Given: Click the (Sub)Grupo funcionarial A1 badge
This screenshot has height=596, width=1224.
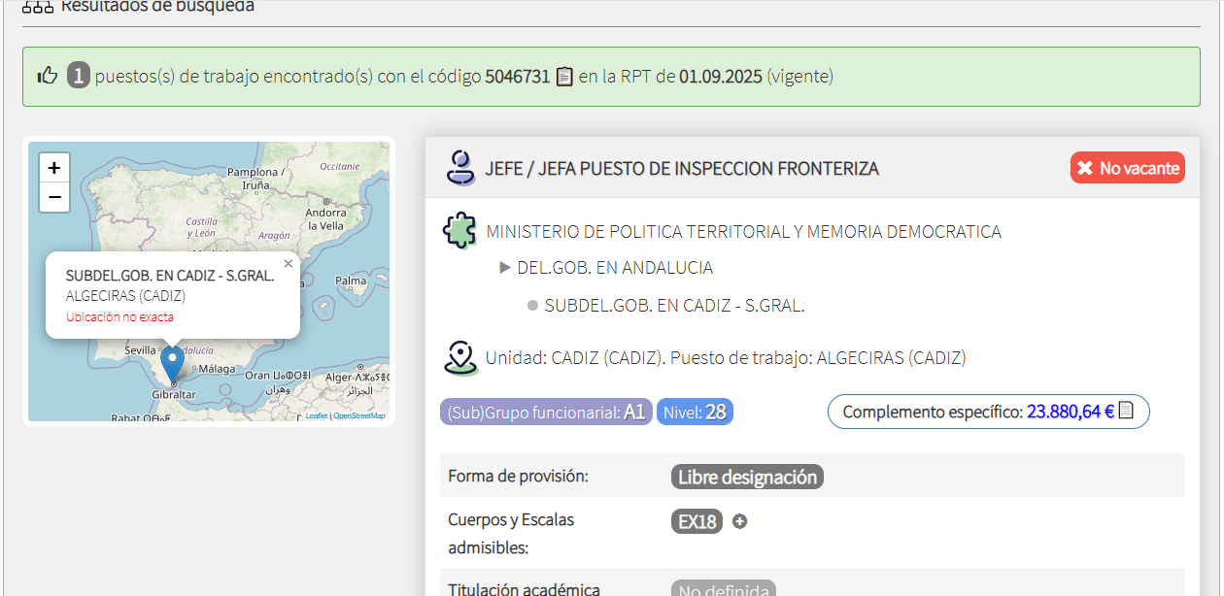Looking at the screenshot, I should (545, 412).
